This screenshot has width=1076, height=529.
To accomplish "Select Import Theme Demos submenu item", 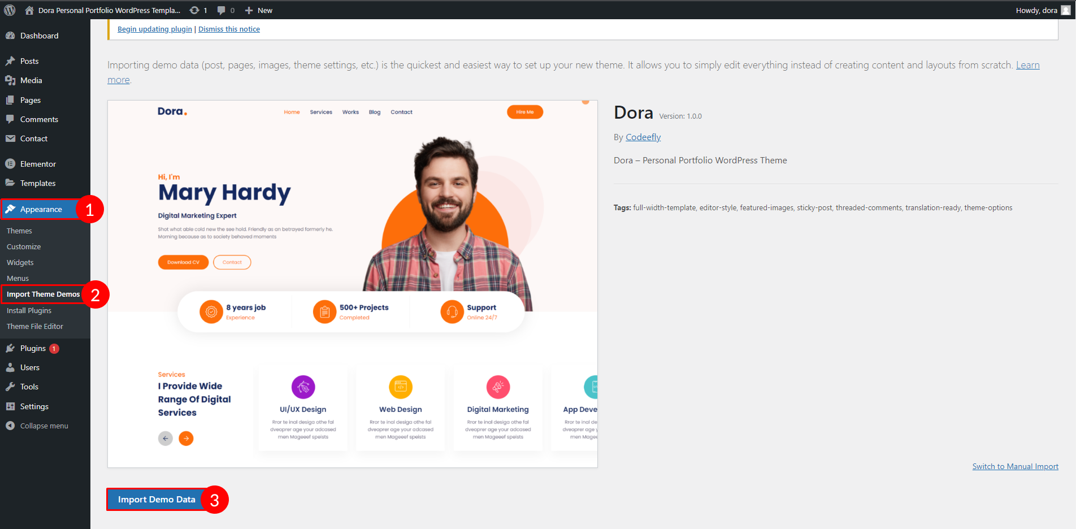I will pyautogui.click(x=43, y=294).
